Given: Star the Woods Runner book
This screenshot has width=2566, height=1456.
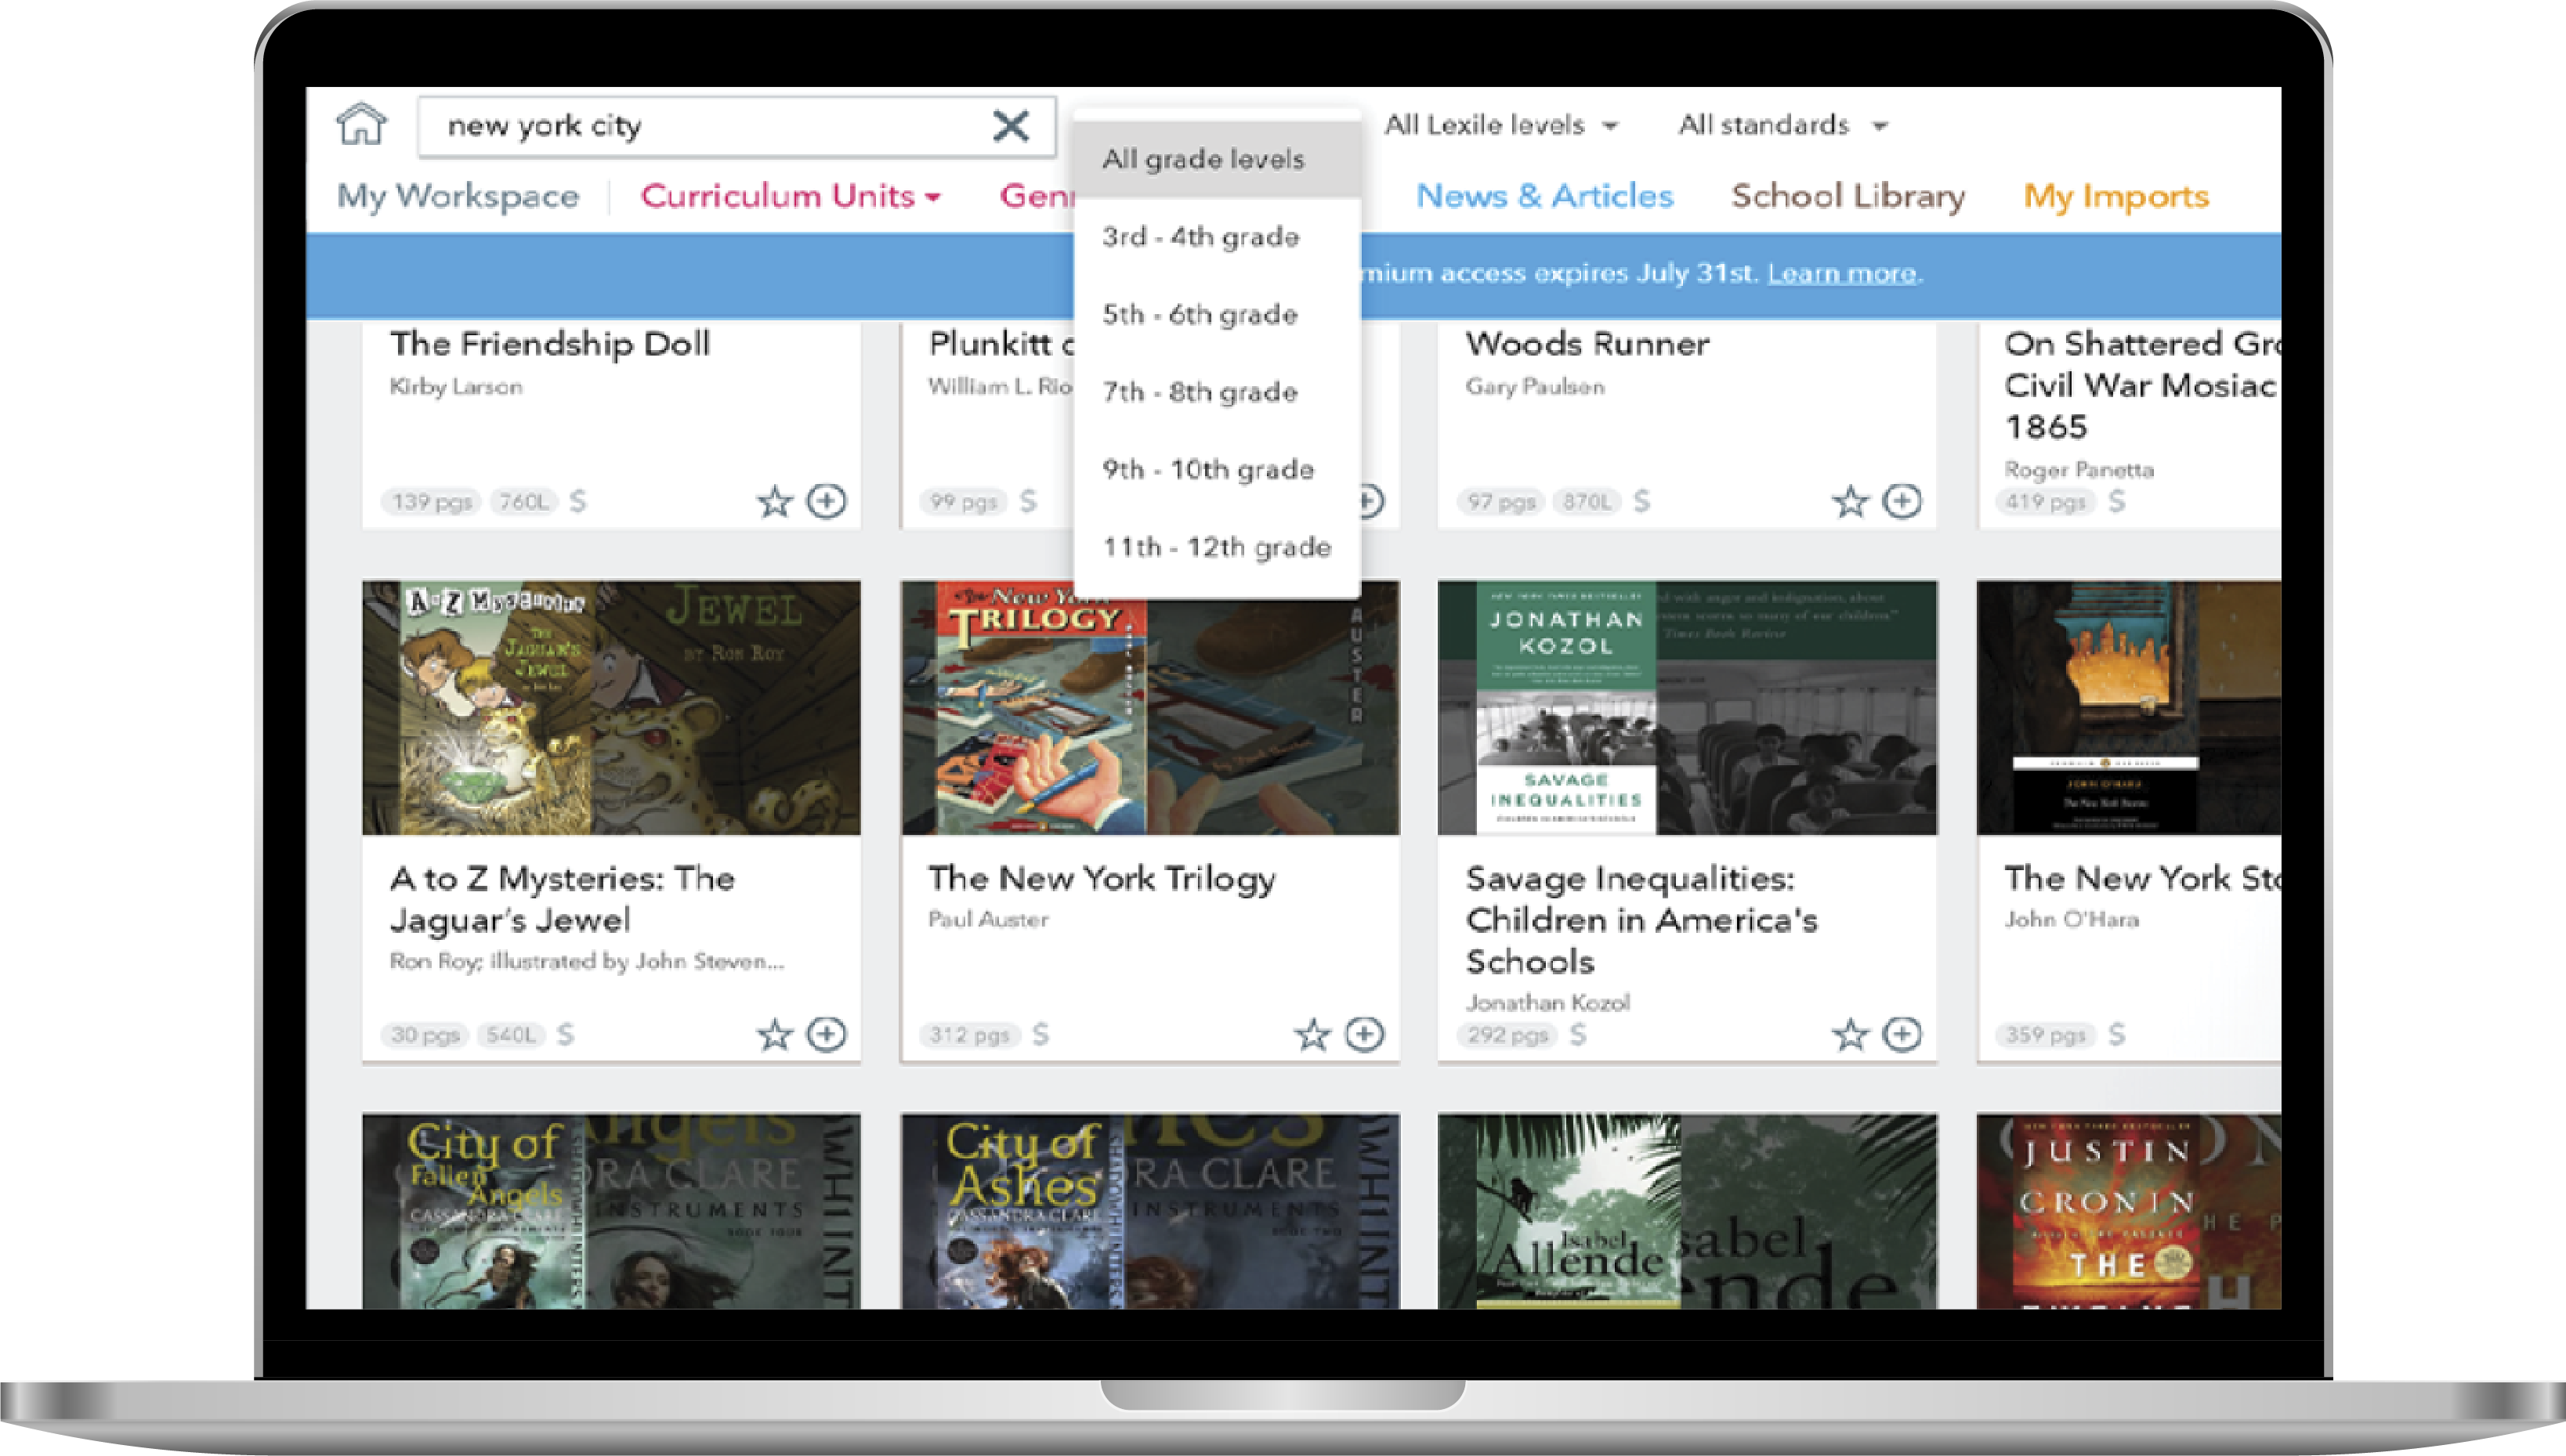Looking at the screenshot, I should click(x=1850, y=501).
